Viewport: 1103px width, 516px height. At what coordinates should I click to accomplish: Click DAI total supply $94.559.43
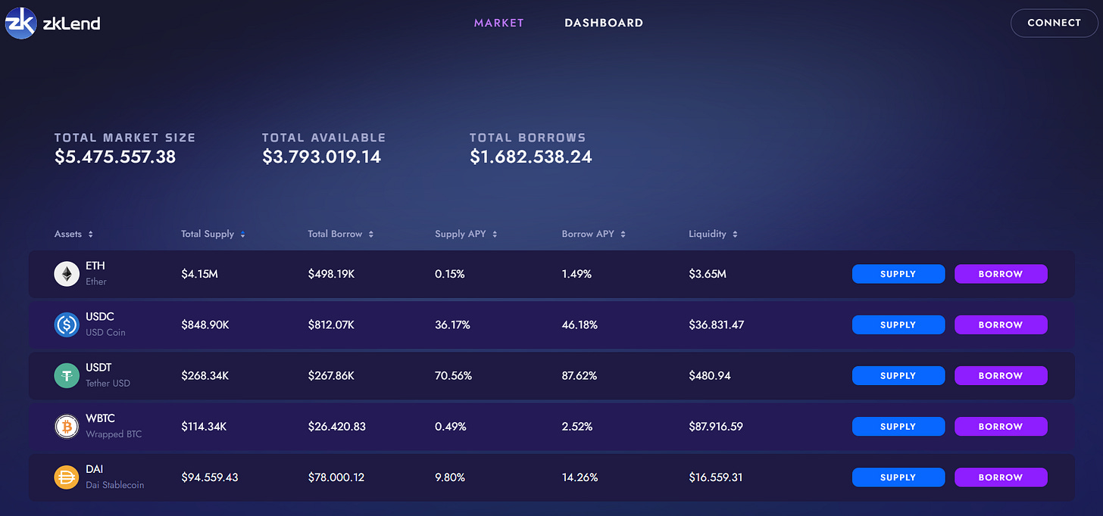210,477
